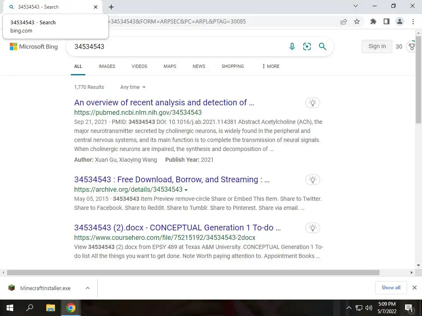The width and height of the screenshot is (422, 316).
Task: Open Chrome three-dot menu
Action: click(413, 21)
